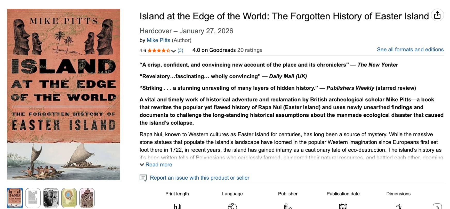450x209 pixels.
Task: Open Mike Pitts author page
Action: coord(158,40)
